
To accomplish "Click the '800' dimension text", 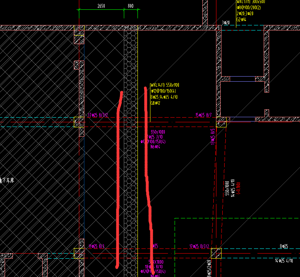I will click(131, 6).
